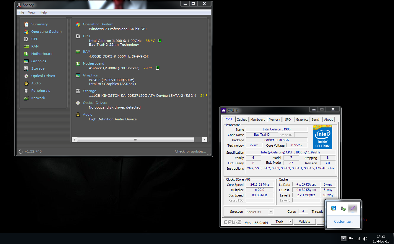394x244 pixels.
Task: Click the Windows 7 Professional 64-bit SP1 text
Action: tap(118, 29)
